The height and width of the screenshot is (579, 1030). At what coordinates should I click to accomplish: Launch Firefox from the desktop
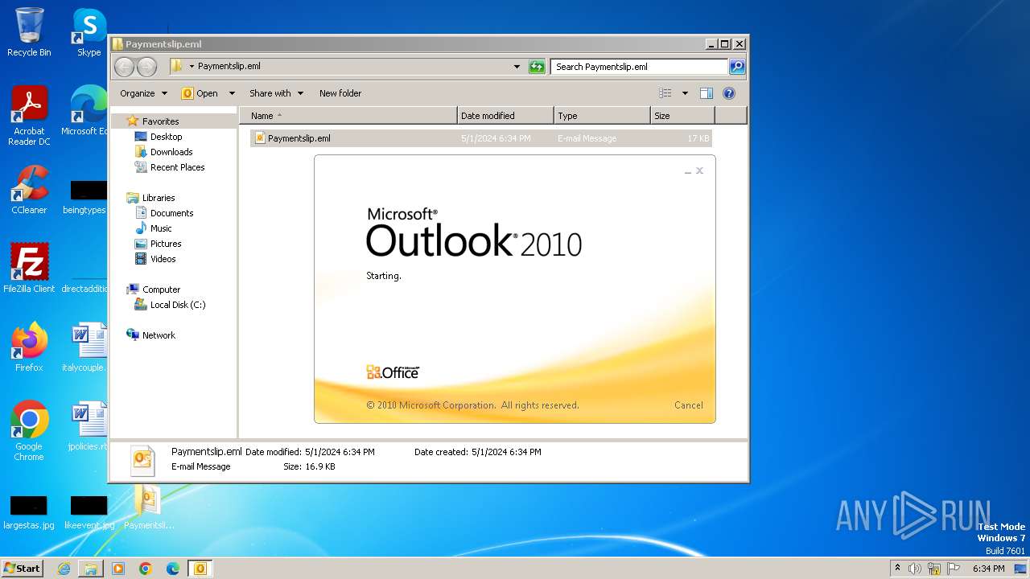[29, 347]
